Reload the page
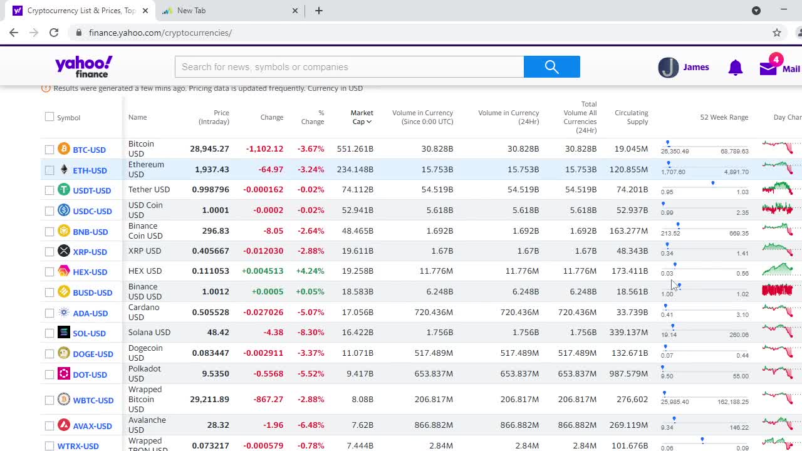The image size is (802, 451). pyautogui.click(x=54, y=33)
